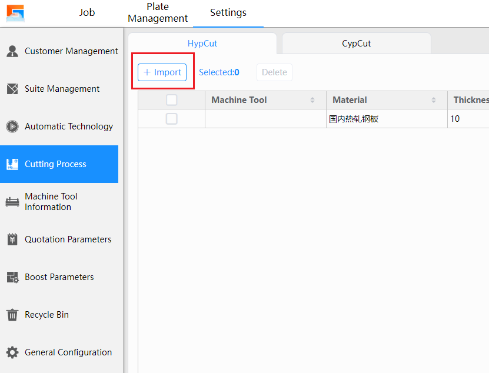The height and width of the screenshot is (373, 489).
Task: Open the Recycle Bin page
Action: tap(59, 315)
